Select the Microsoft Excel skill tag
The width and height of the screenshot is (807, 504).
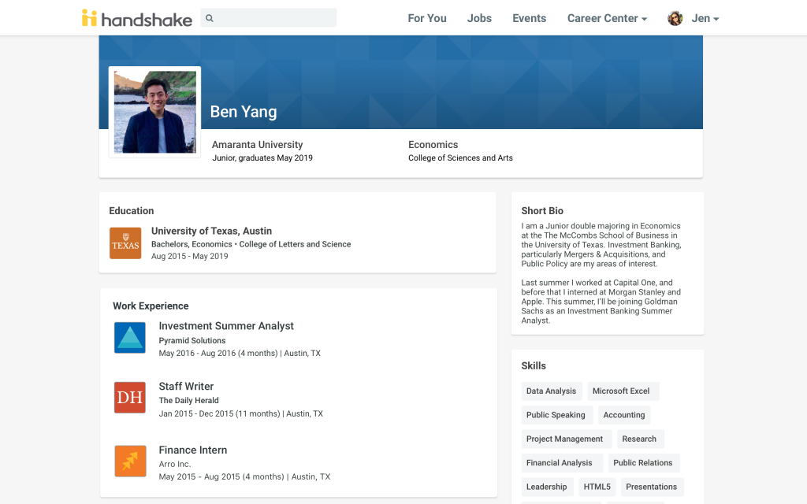pos(621,391)
